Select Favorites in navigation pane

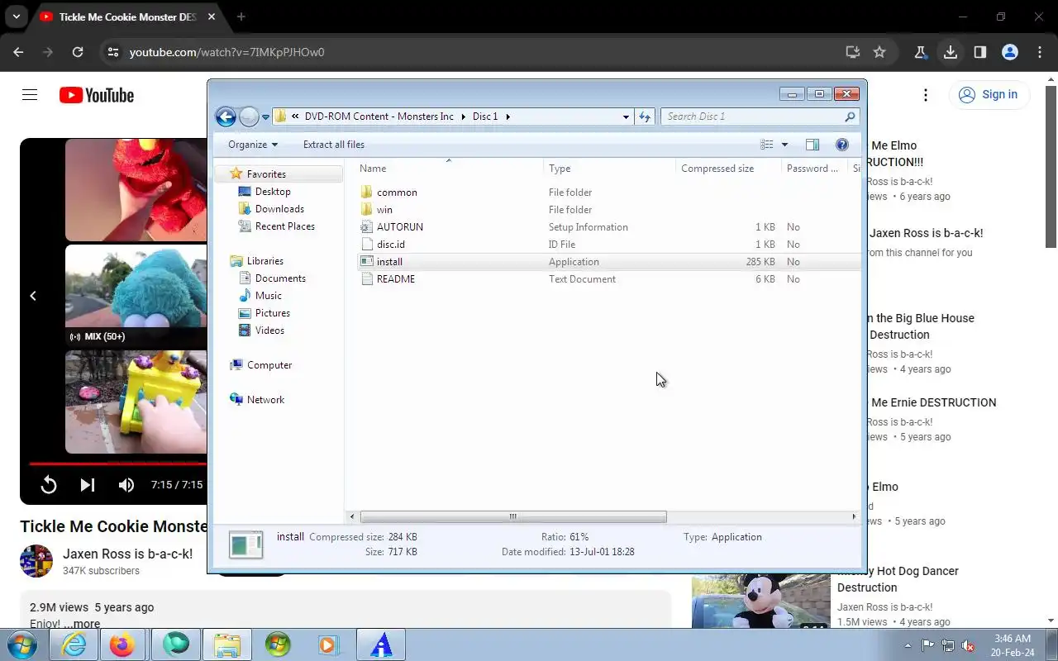[266, 174]
